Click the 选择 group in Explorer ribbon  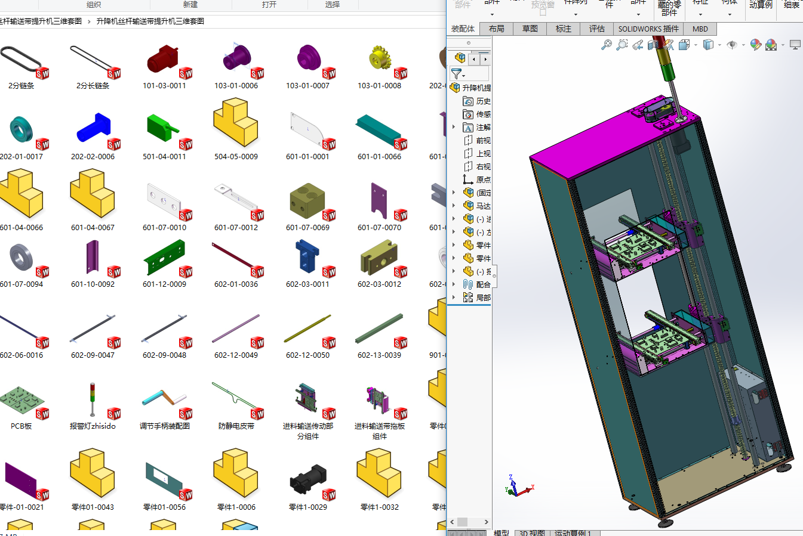(333, 4)
